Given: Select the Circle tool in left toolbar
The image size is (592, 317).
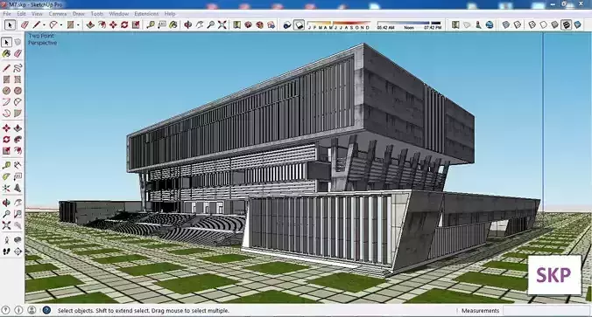Looking at the screenshot, I should (x=6, y=91).
